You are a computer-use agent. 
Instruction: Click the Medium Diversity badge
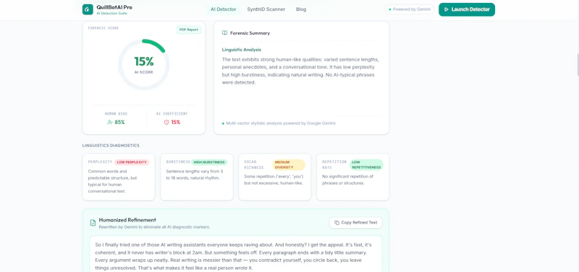click(x=289, y=165)
